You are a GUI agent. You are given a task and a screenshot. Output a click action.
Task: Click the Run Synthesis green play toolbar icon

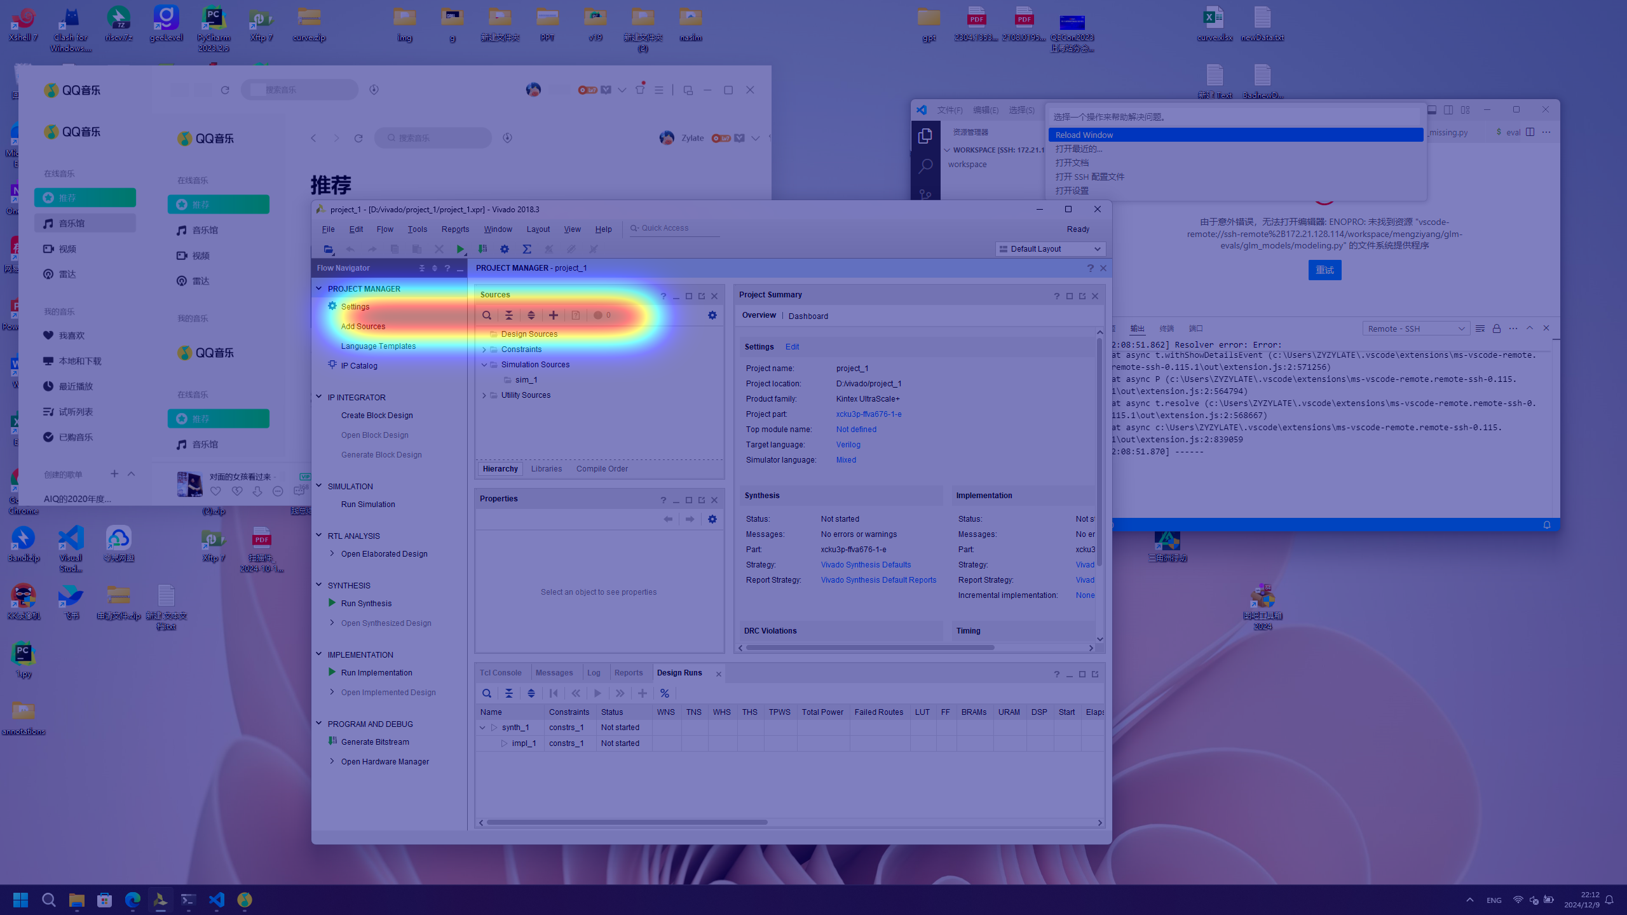click(460, 249)
